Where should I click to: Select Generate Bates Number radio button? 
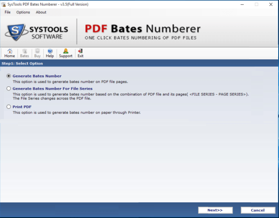[x=9, y=76]
